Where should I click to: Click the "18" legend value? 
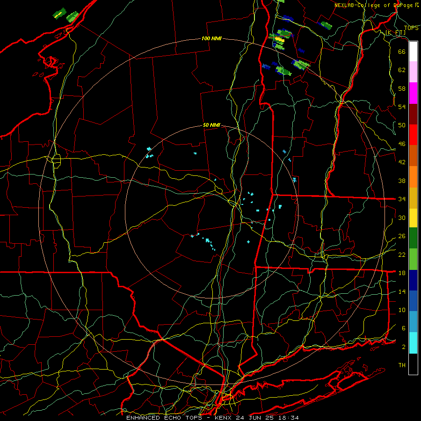(x=402, y=273)
